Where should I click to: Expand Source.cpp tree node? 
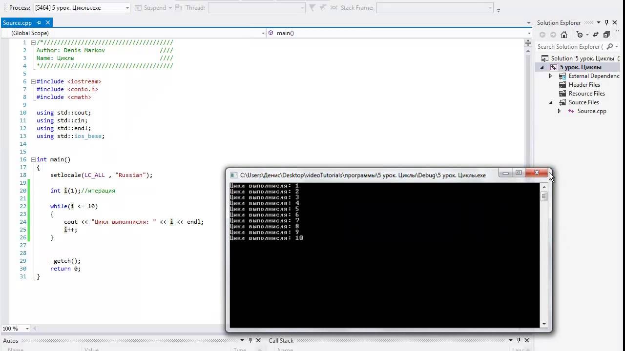pos(560,111)
